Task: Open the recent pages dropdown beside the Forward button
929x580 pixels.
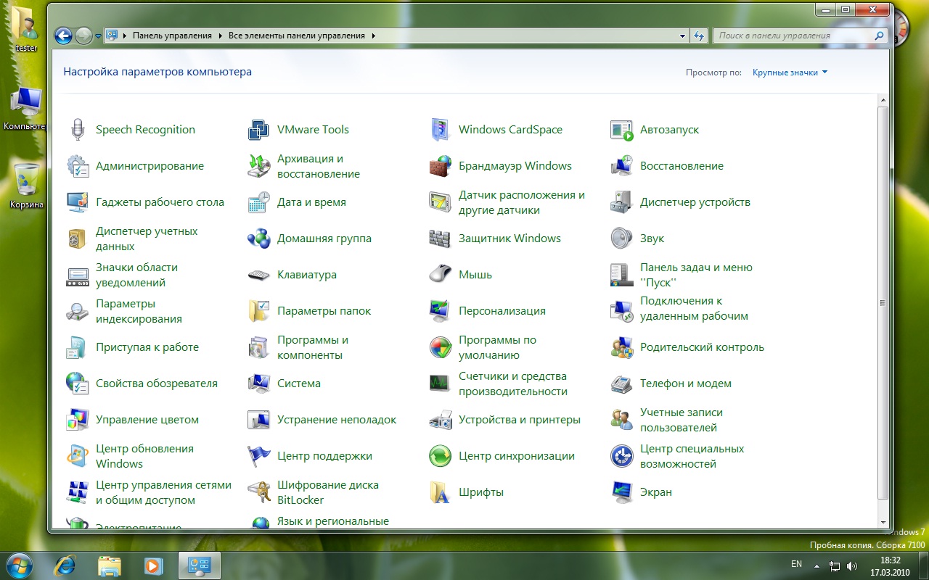Action: 99,36
